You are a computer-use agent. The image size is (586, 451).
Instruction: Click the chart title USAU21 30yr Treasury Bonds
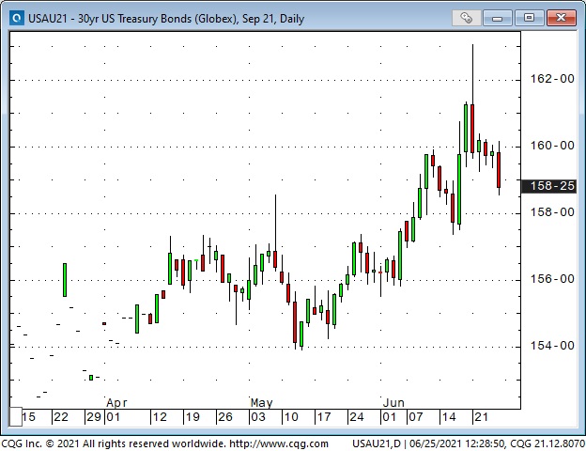coord(166,19)
